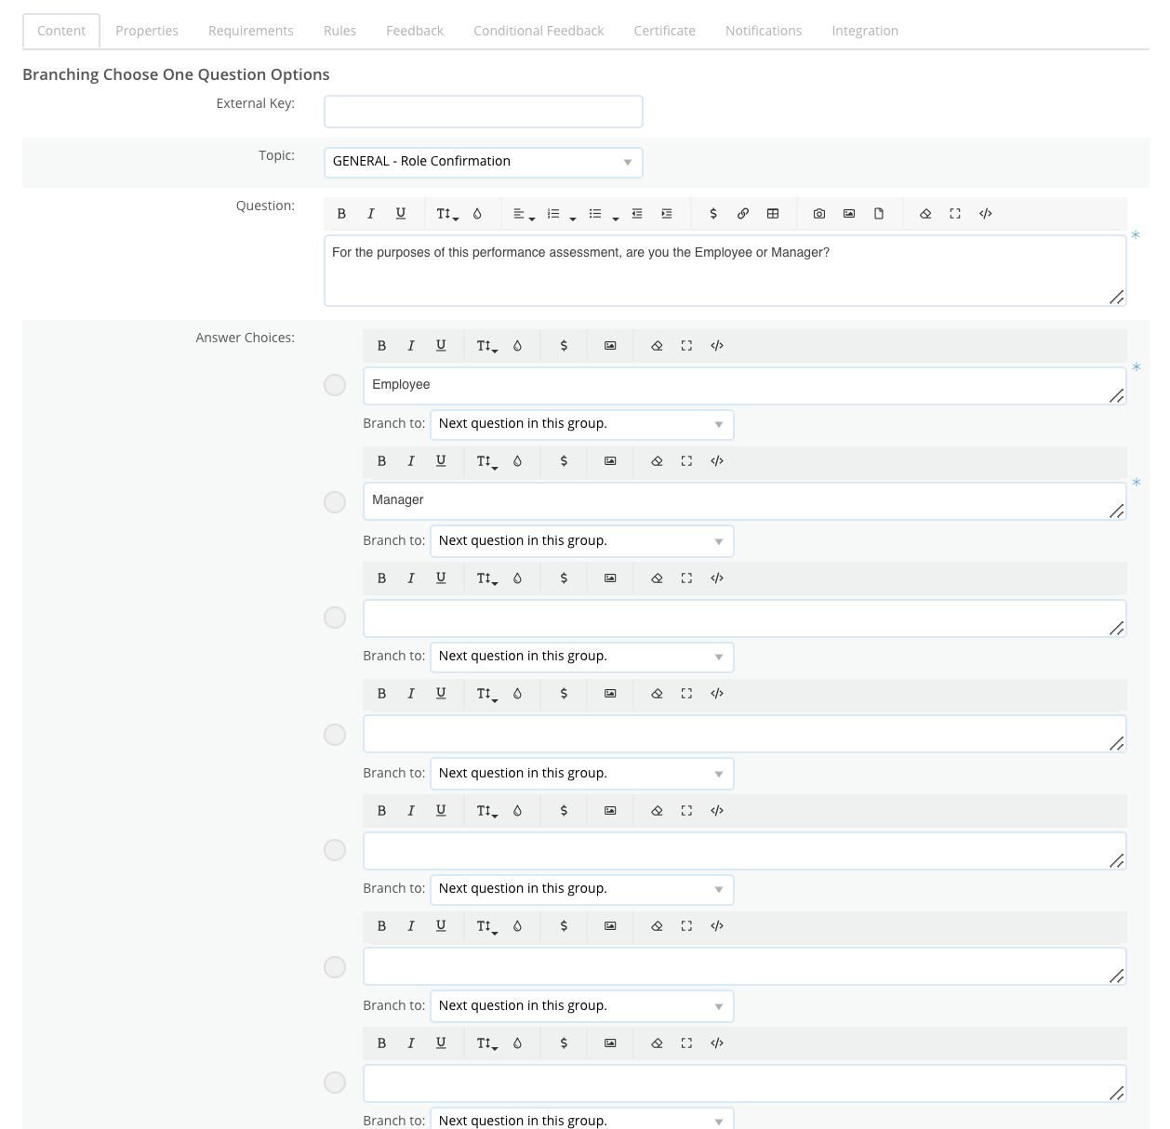The width and height of the screenshot is (1170, 1129).
Task: Apply text color in the Question toolbar
Action: [x=477, y=213]
